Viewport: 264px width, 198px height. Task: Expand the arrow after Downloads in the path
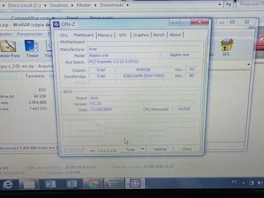click(x=128, y=5)
